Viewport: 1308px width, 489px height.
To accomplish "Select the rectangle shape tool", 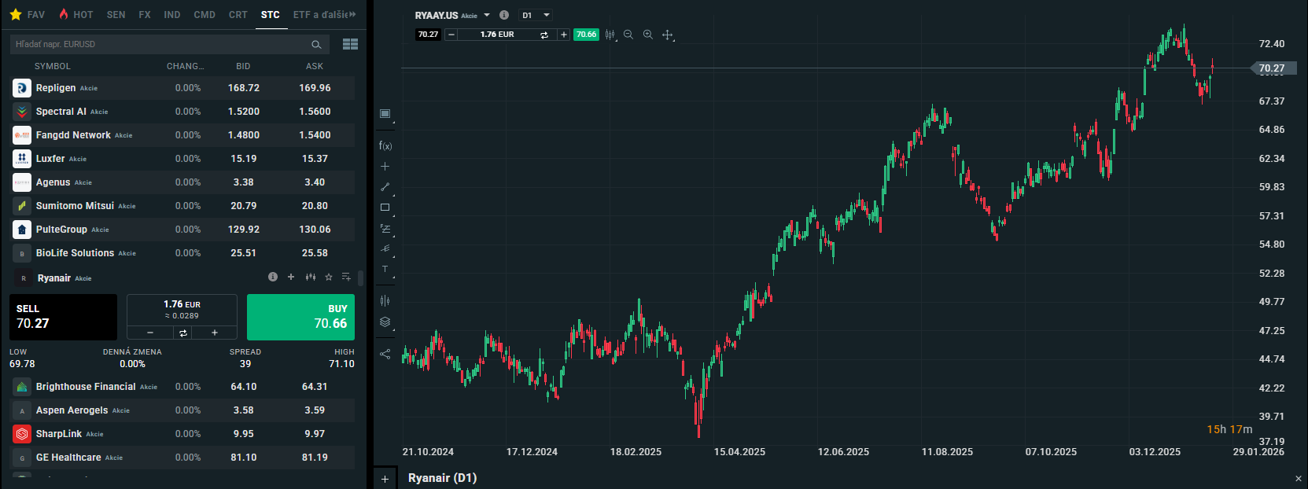I will tap(385, 208).
